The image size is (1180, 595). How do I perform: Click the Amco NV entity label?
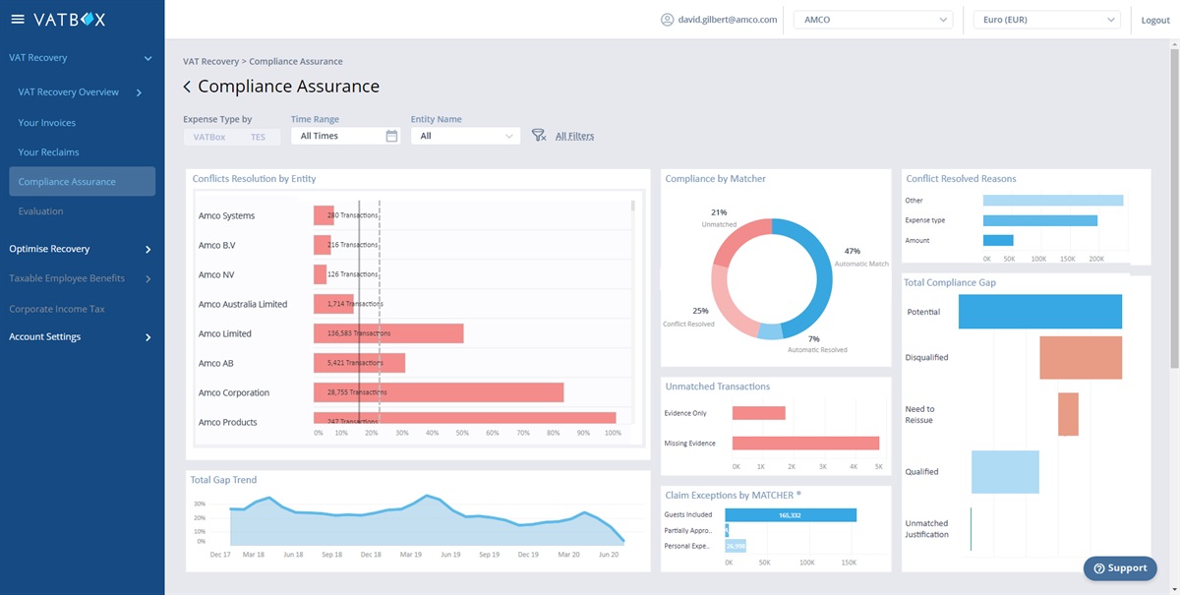point(216,275)
